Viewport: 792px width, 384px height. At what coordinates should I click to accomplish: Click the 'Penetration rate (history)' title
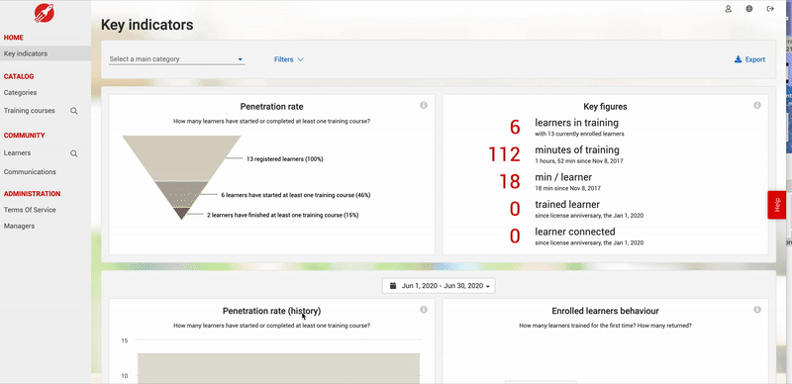coord(271,311)
